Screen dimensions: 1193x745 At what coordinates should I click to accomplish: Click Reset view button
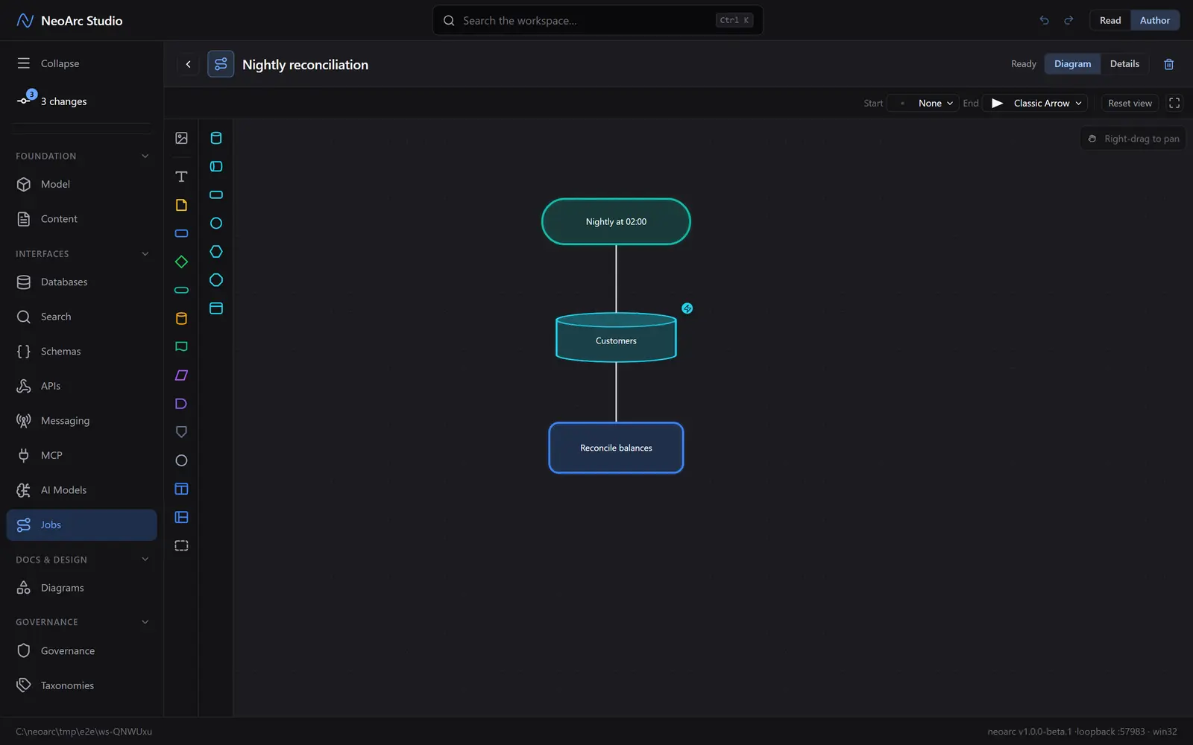[1130, 103]
